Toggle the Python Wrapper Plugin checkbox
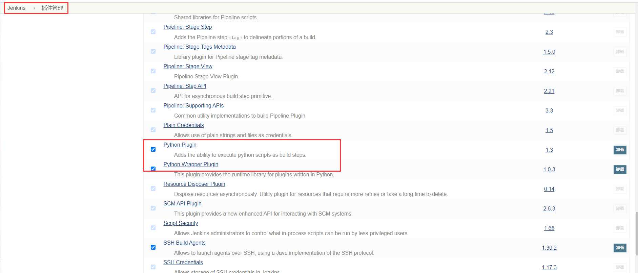Screen dimensions: 638x273 coord(153,169)
